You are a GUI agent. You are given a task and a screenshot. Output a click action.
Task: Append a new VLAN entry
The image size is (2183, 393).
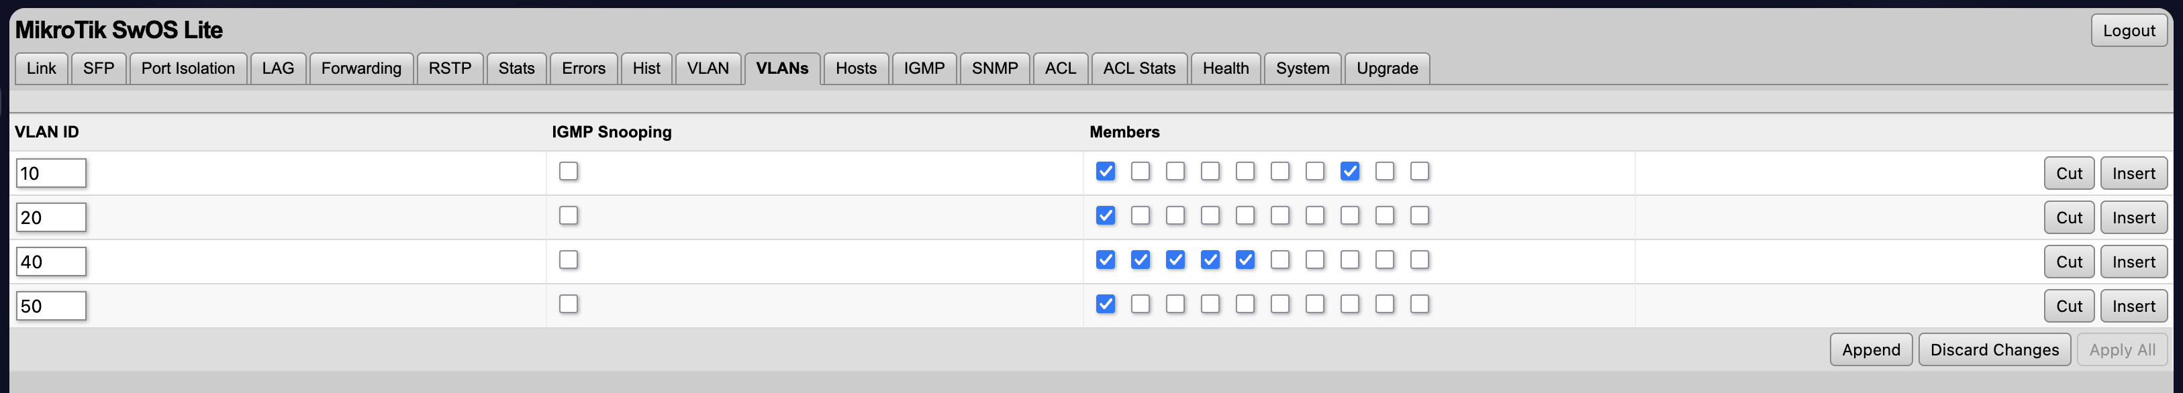[x=1870, y=350]
